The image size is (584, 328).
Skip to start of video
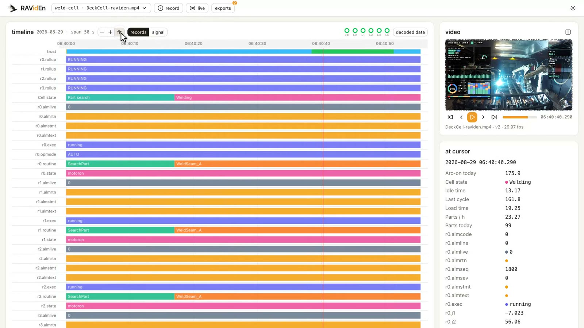tap(450, 117)
